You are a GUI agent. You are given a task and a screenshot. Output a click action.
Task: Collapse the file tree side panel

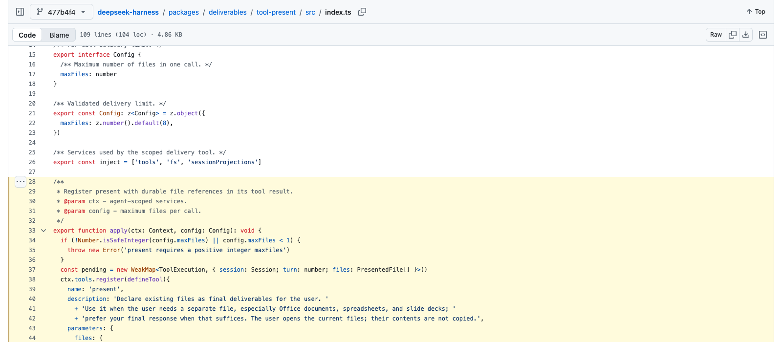click(20, 12)
